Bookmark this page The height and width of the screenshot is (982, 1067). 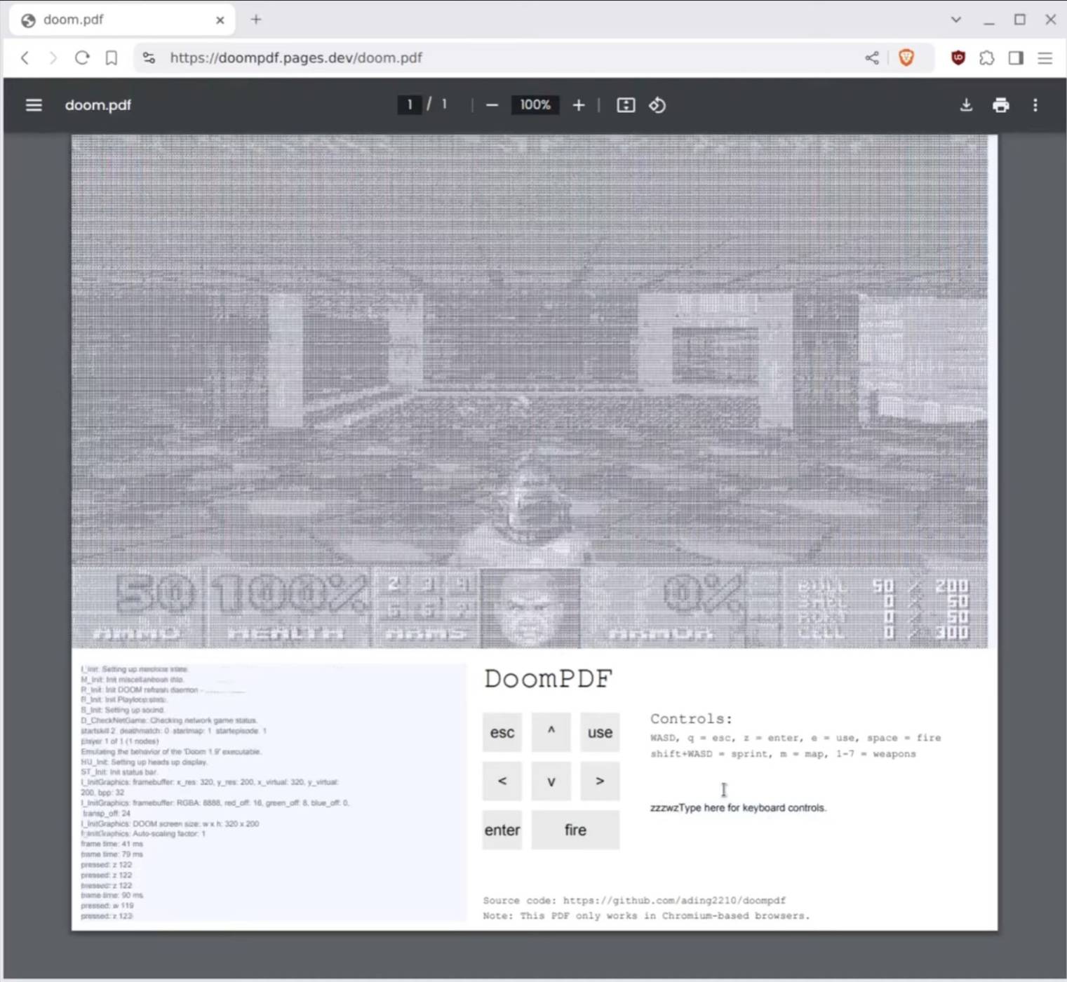coord(112,58)
